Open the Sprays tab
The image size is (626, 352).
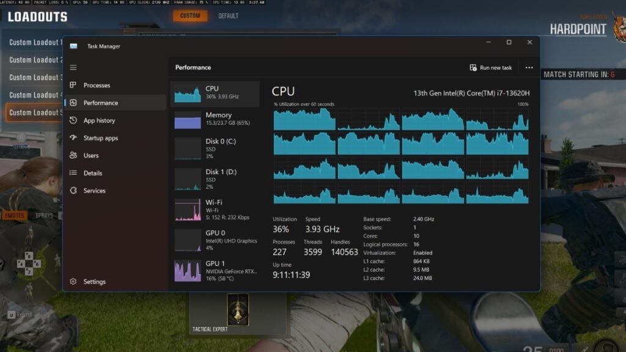pyautogui.click(x=43, y=215)
